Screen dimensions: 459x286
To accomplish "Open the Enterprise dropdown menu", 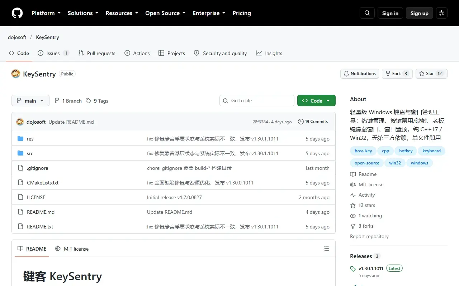I will pos(209,13).
